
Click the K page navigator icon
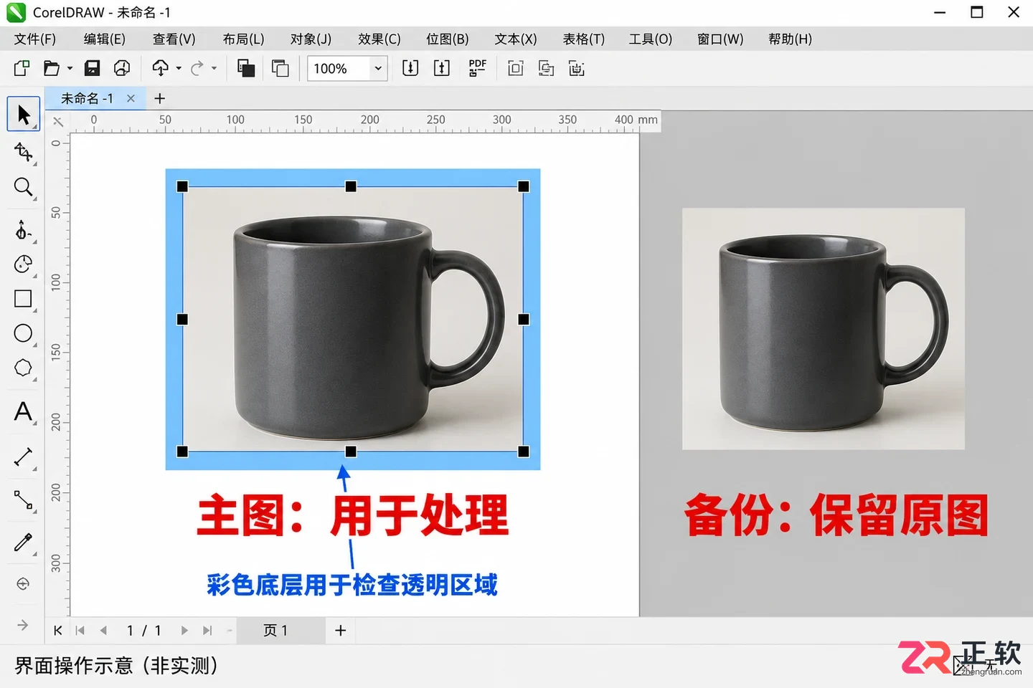click(x=58, y=630)
